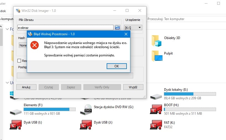Open the Pulpit folder icon
Screen dimensions: 226x140
click(x=157, y=56)
